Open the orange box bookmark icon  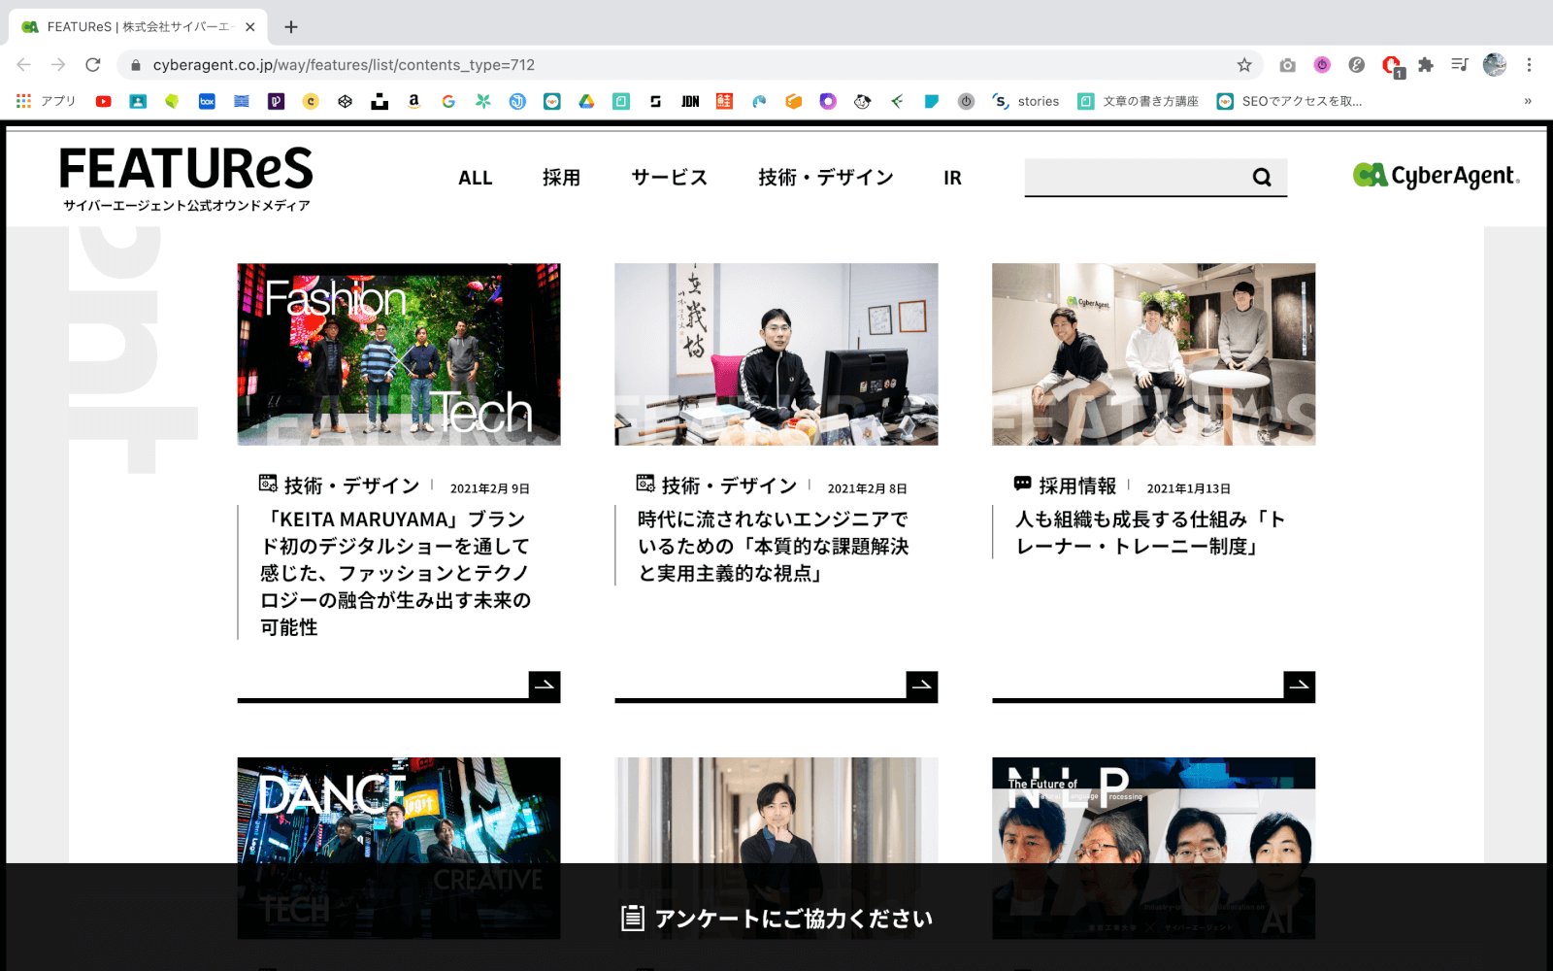[x=793, y=101]
